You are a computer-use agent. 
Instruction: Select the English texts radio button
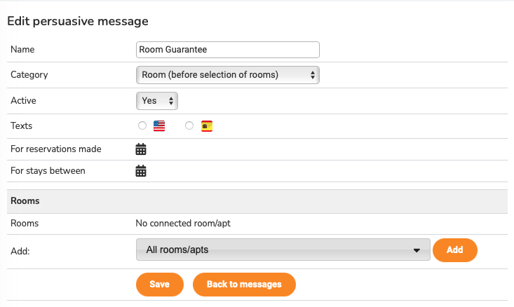tap(142, 125)
